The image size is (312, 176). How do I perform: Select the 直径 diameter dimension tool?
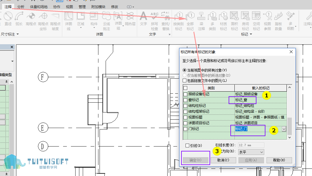tap(8, 18)
